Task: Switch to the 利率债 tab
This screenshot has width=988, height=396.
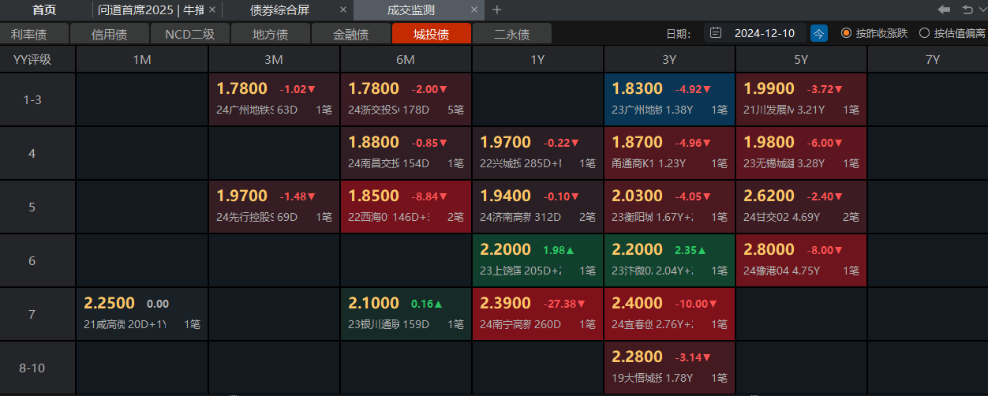Action: coord(28,34)
